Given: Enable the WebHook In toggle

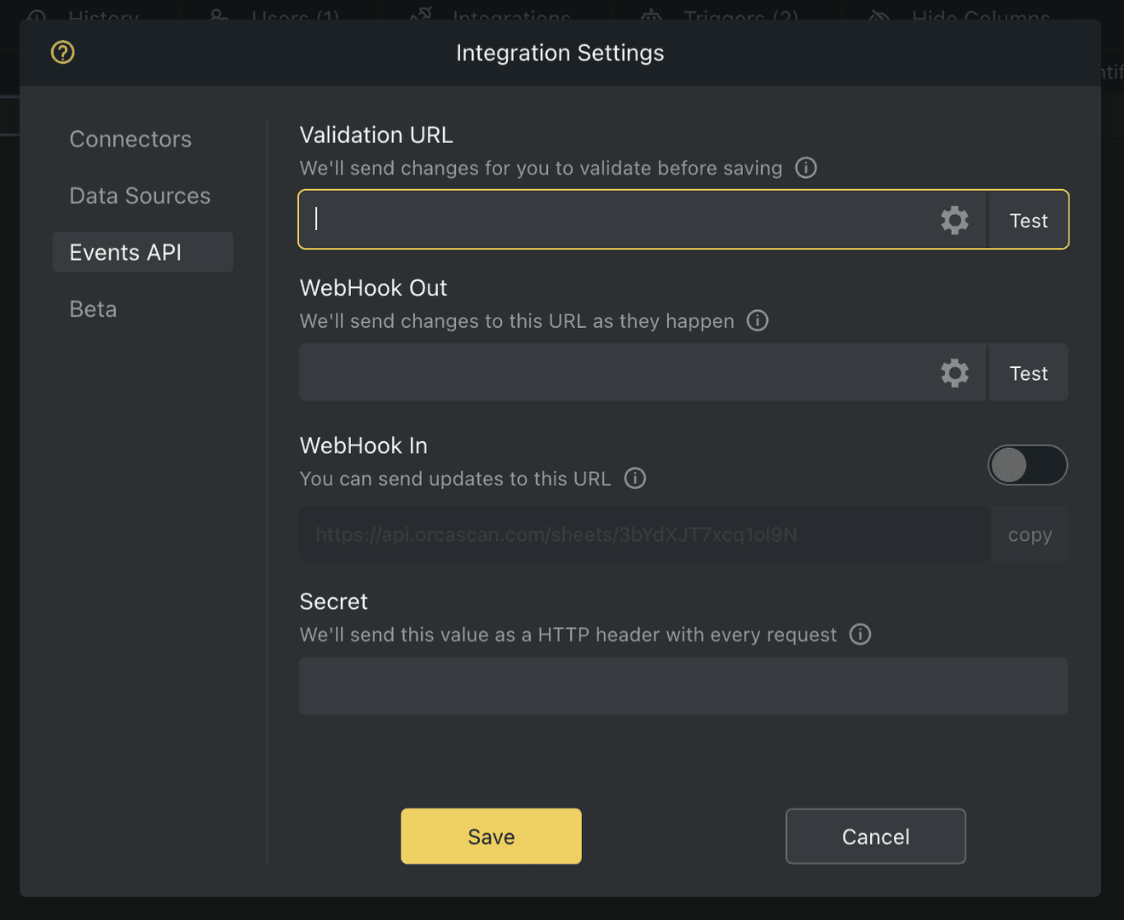Looking at the screenshot, I should pos(1028,465).
